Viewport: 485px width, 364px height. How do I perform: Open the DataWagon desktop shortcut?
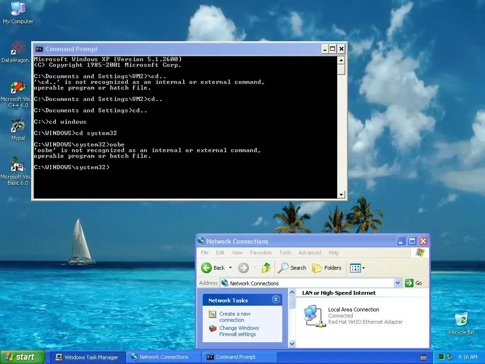point(16,52)
